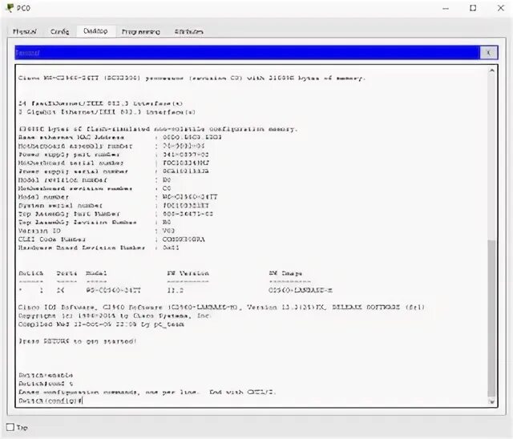Click the 'Compiled Wed' line text
Screen dimensions: 513x439
click(x=101, y=324)
